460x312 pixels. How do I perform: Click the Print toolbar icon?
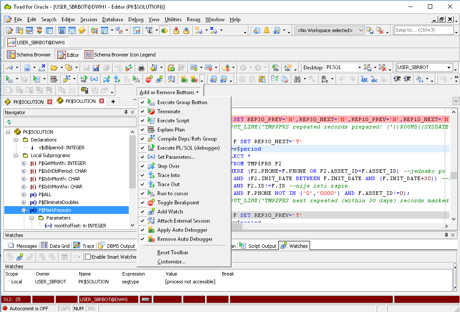pyautogui.click(x=141, y=68)
